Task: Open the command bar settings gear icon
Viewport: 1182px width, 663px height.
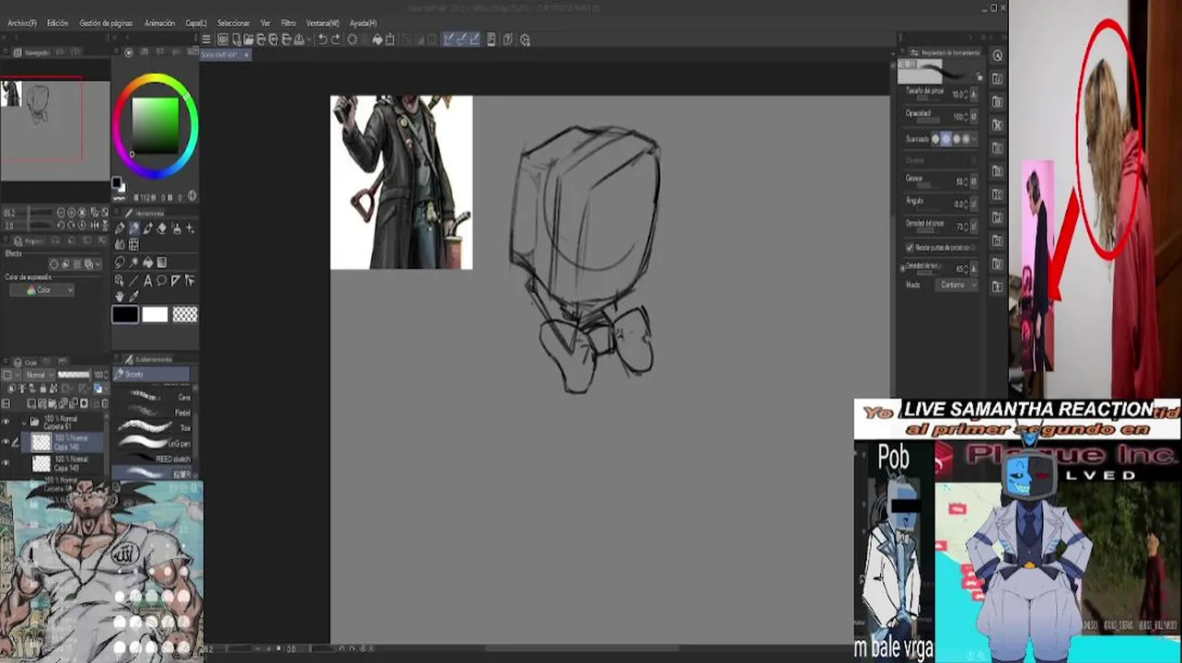Action: (525, 40)
